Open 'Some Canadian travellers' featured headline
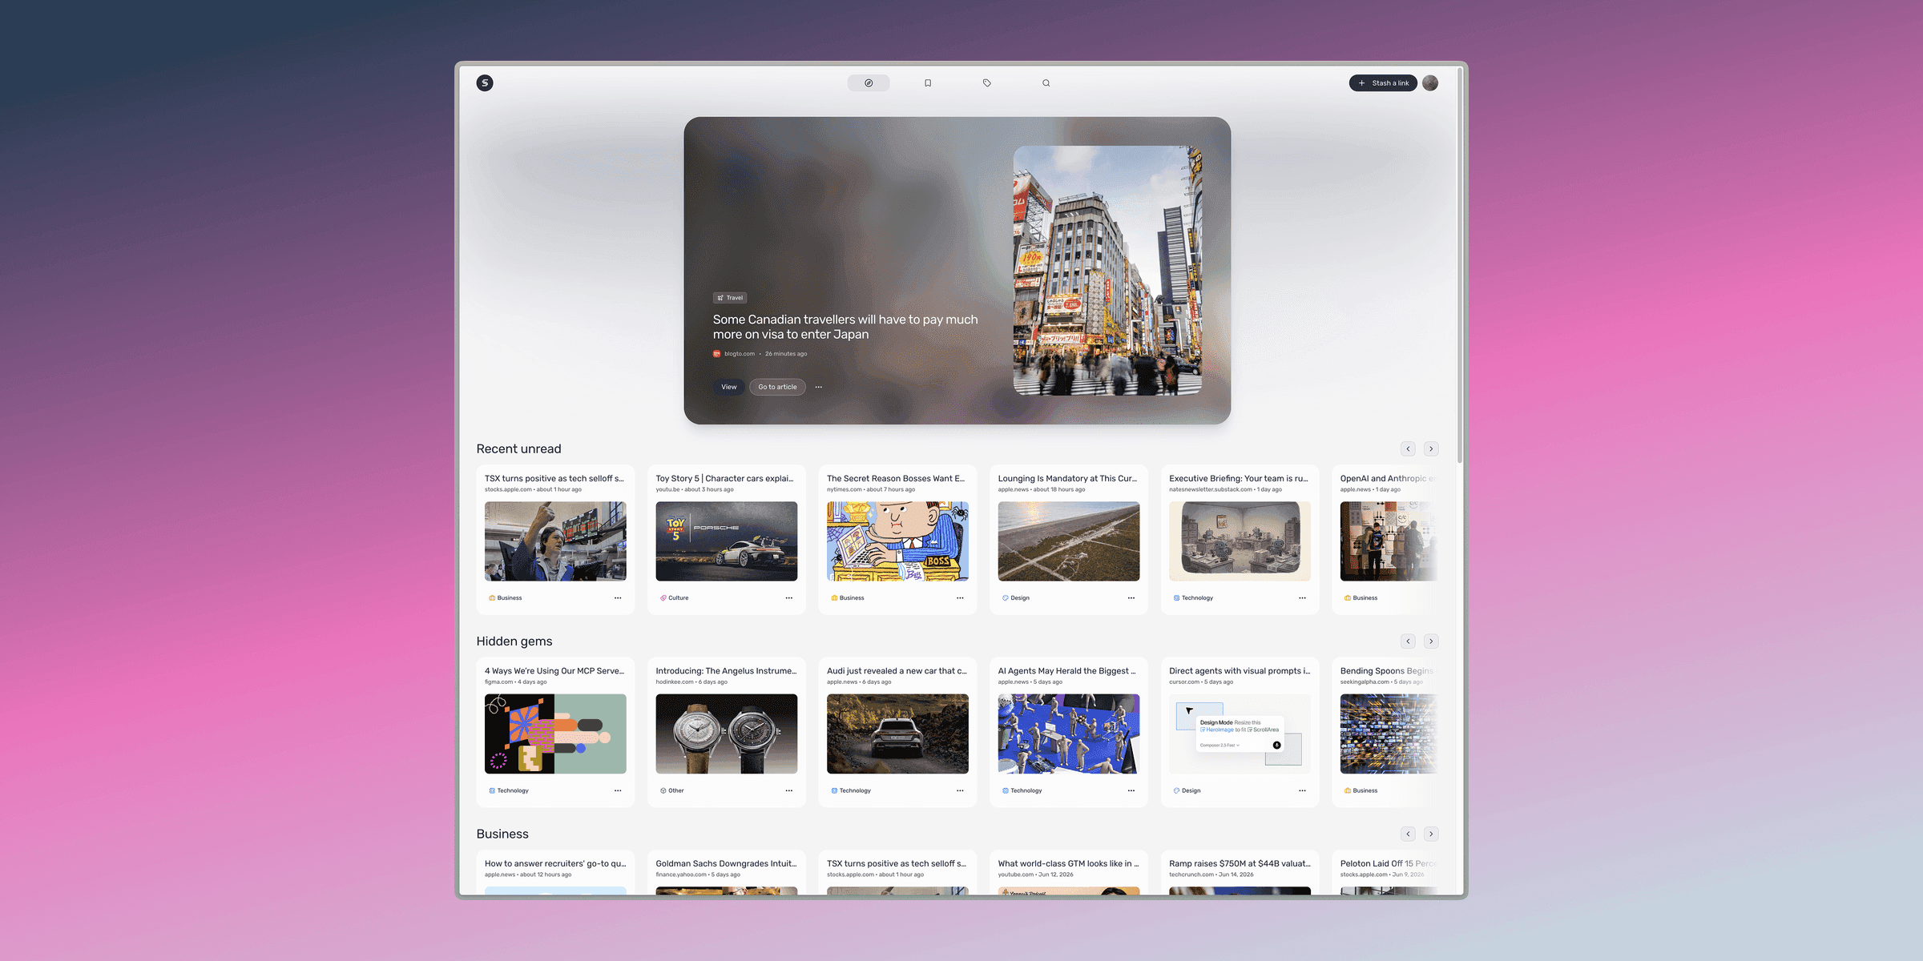The width and height of the screenshot is (1923, 961). (x=845, y=327)
